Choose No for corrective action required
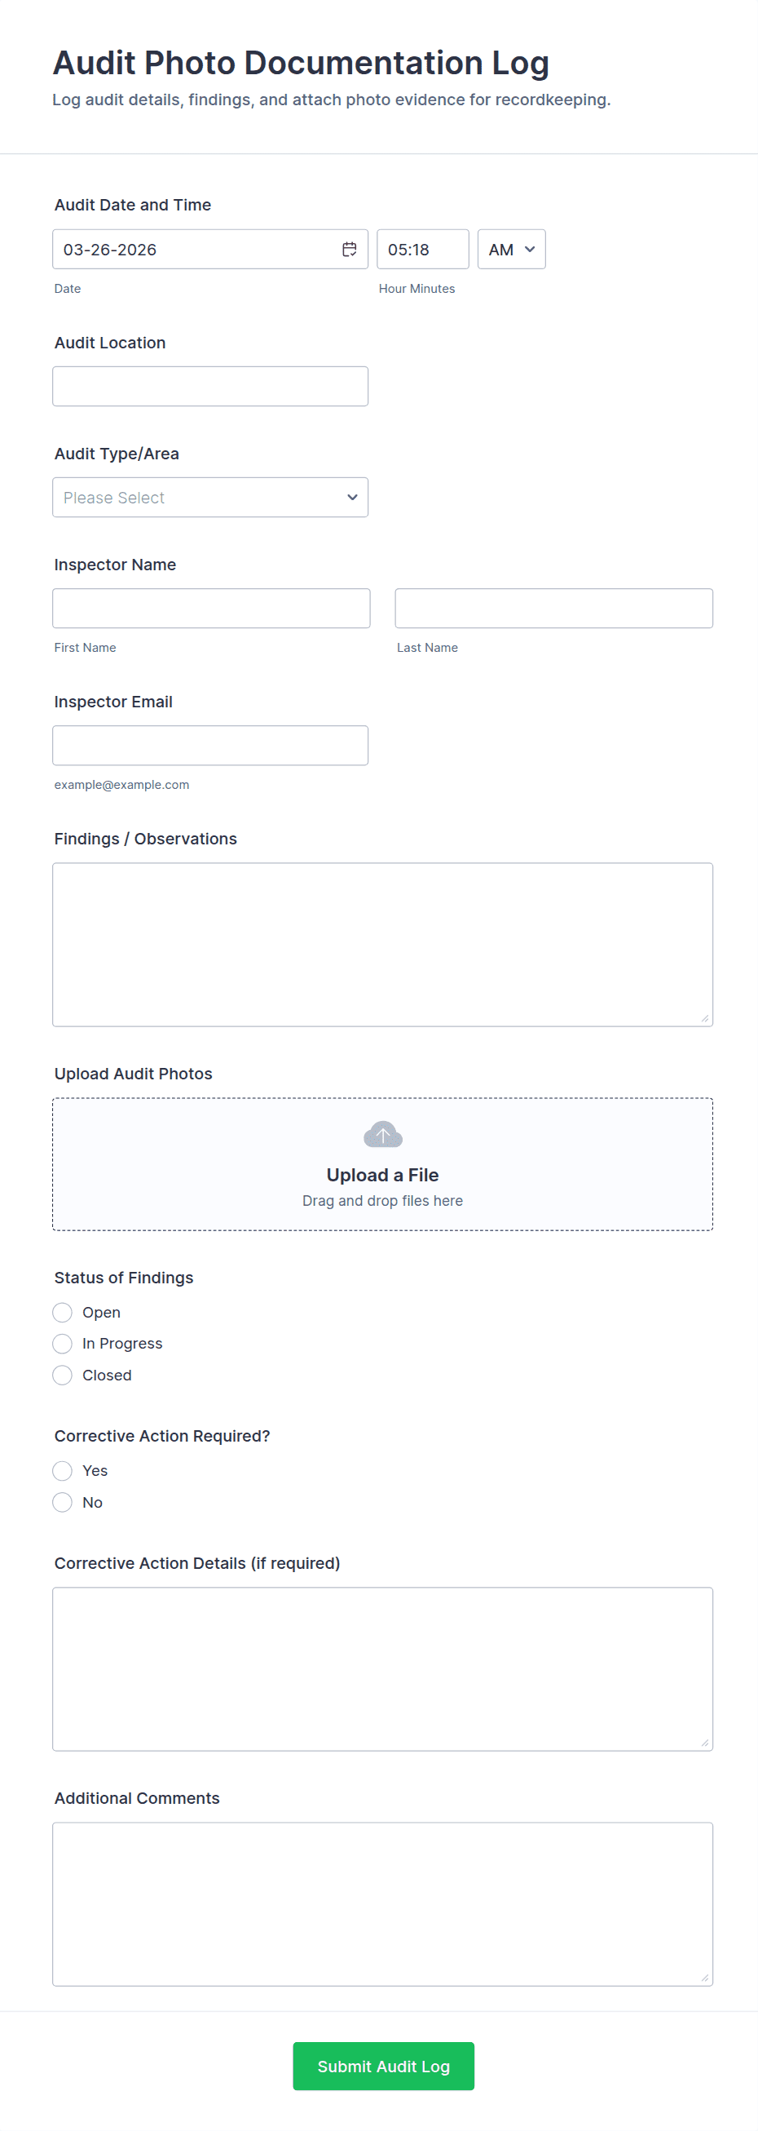758x2131 pixels. [x=63, y=1501]
